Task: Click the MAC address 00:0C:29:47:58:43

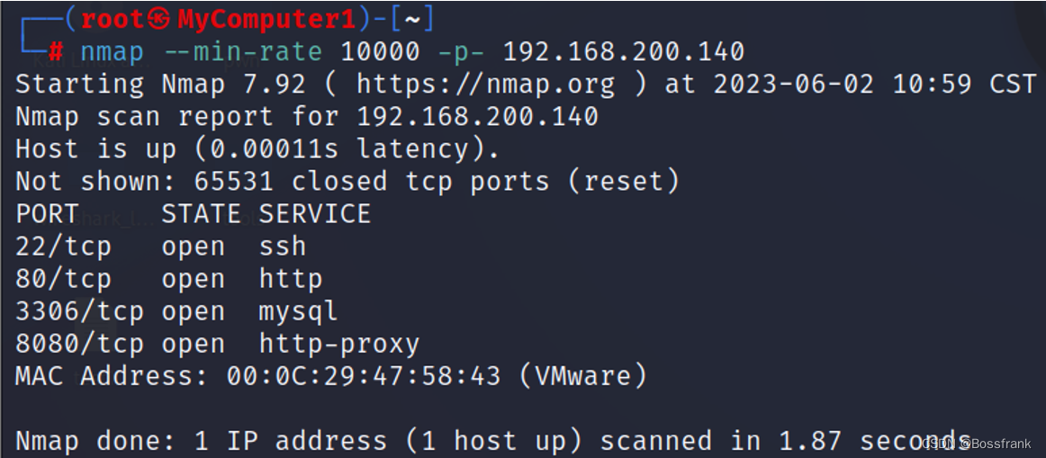Action: click(x=364, y=377)
